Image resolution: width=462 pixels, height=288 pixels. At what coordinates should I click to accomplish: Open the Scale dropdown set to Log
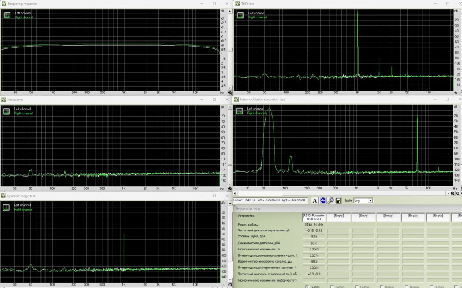(x=370, y=200)
